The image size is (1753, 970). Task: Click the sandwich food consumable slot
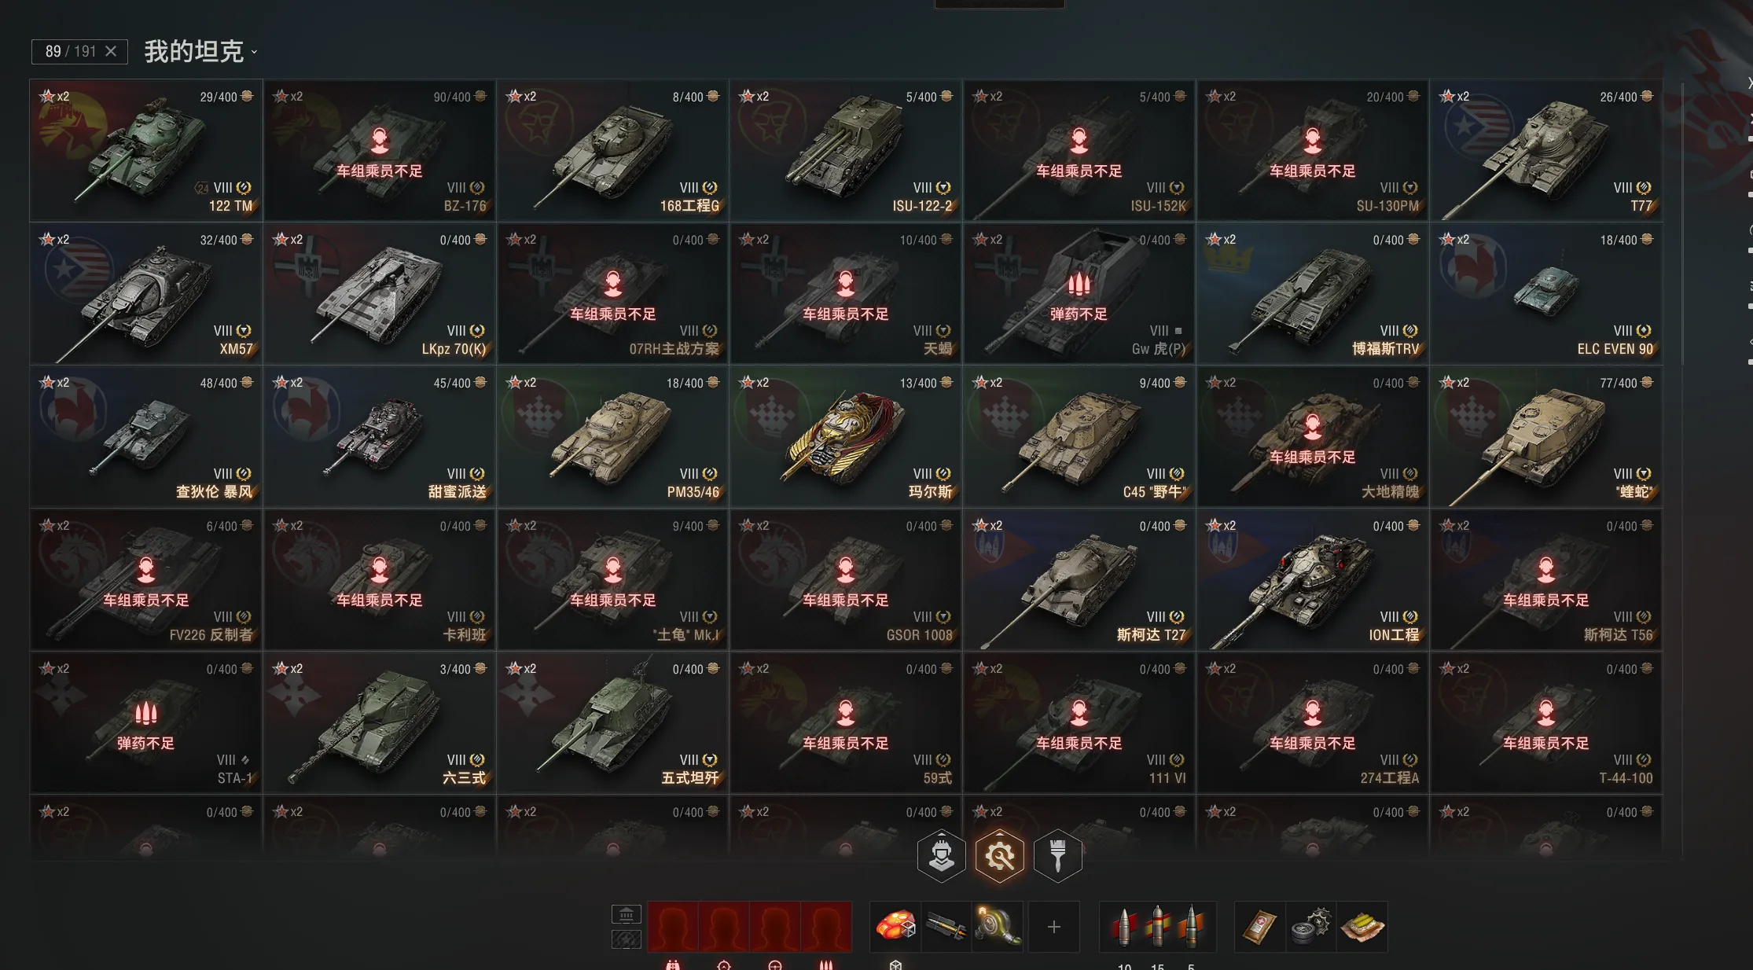tap(1362, 927)
